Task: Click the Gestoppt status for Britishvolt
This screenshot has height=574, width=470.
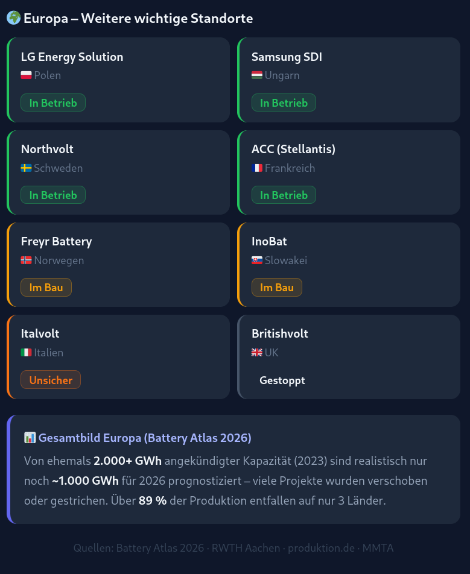Action: point(282,380)
